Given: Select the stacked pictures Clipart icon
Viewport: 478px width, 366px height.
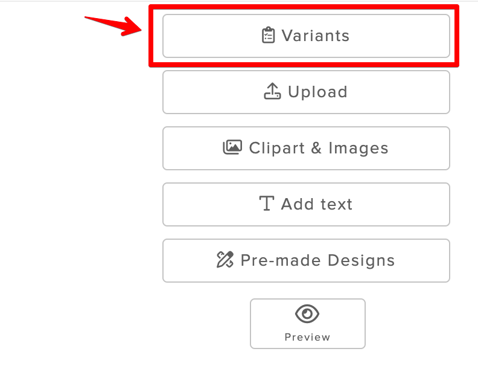Looking at the screenshot, I should (x=232, y=147).
